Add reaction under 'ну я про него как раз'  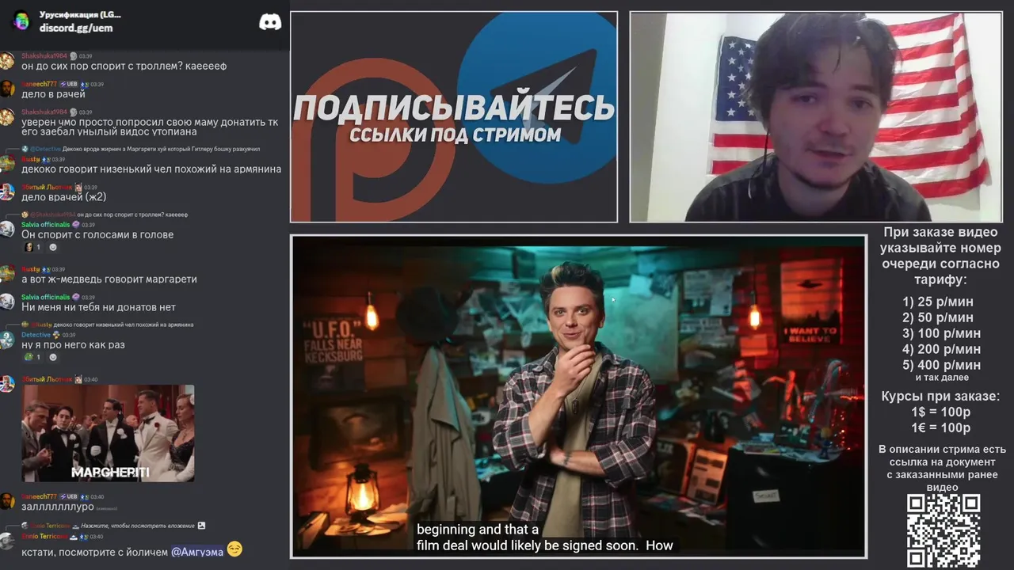(x=53, y=357)
